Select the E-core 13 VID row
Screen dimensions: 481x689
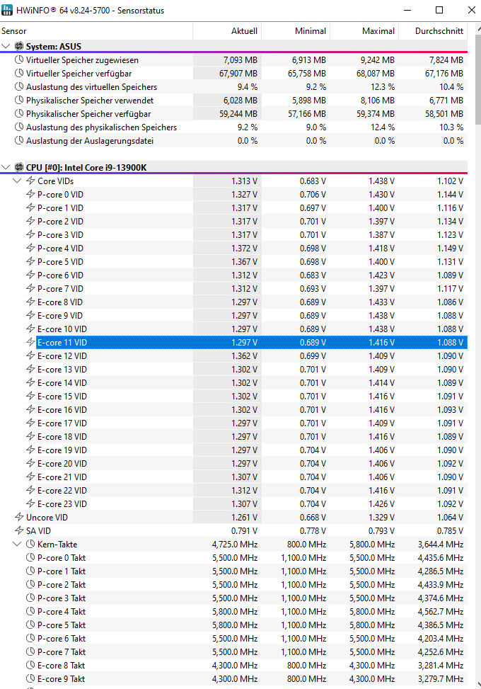[233, 369]
